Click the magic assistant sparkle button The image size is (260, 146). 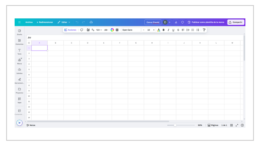click(19, 123)
